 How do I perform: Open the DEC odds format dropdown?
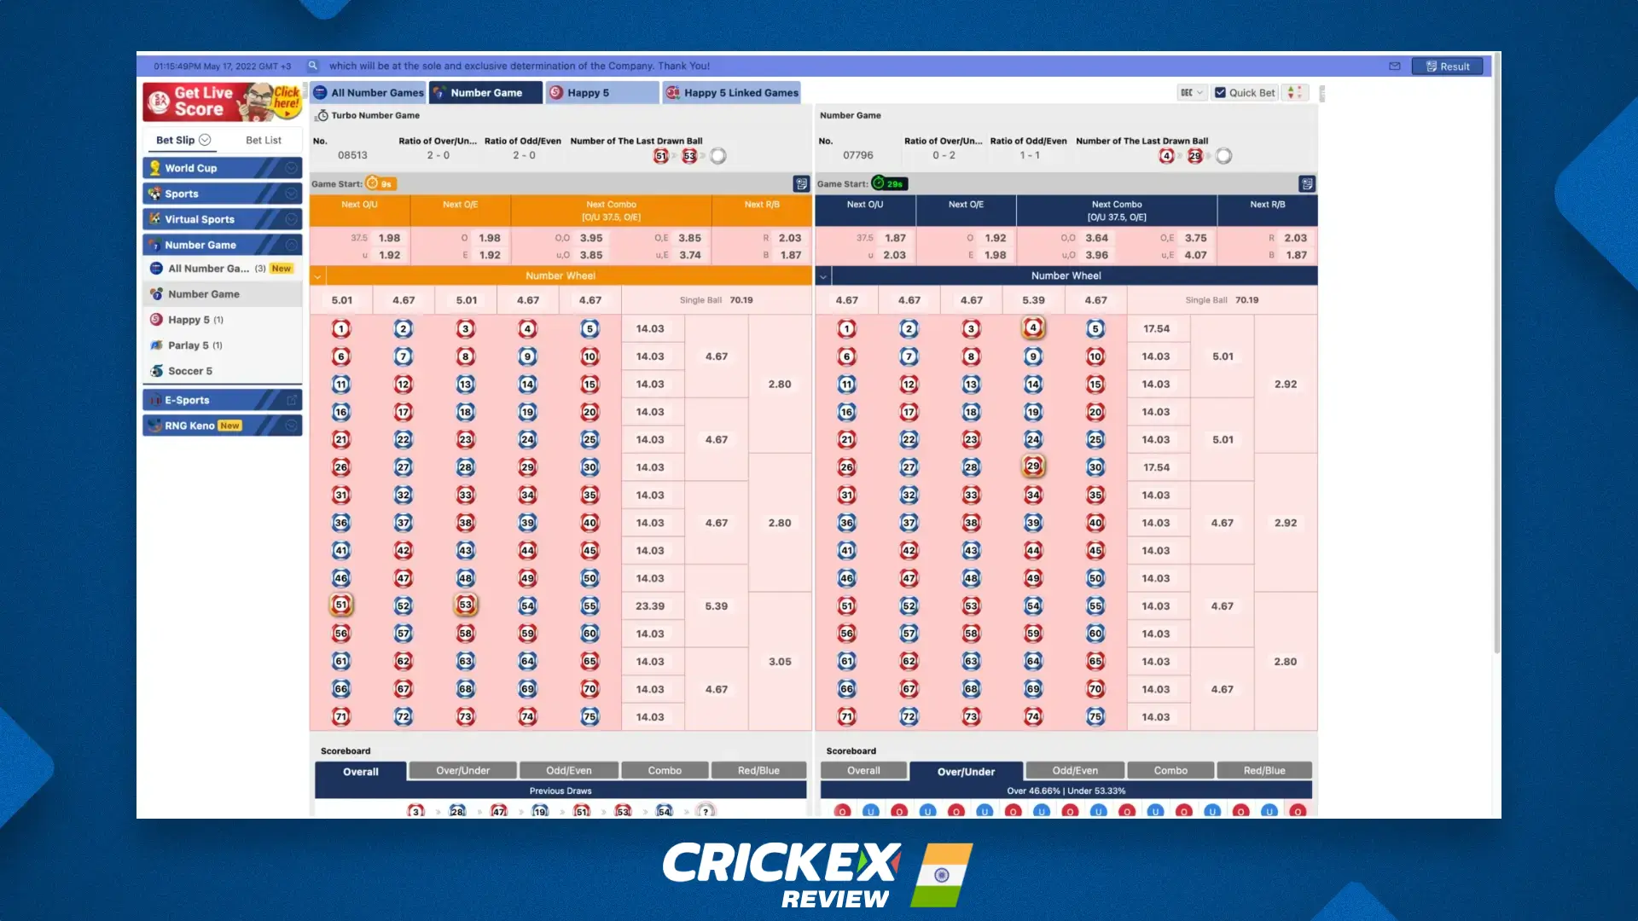coord(1192,92)
